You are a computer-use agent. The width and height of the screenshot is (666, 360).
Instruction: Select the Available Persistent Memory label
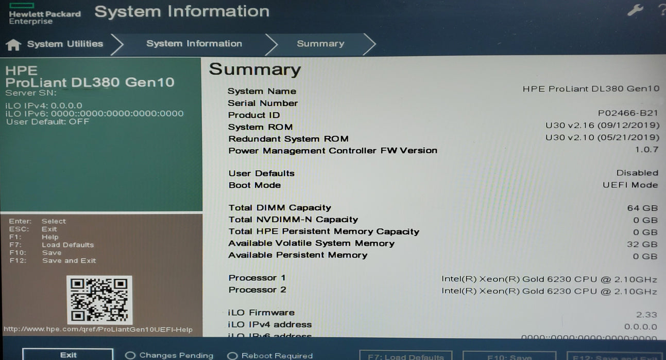(298, 255)
